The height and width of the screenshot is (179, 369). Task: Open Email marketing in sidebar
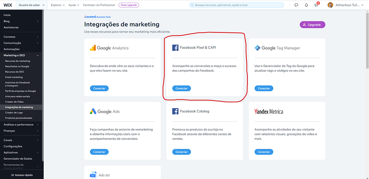(14, 77)
